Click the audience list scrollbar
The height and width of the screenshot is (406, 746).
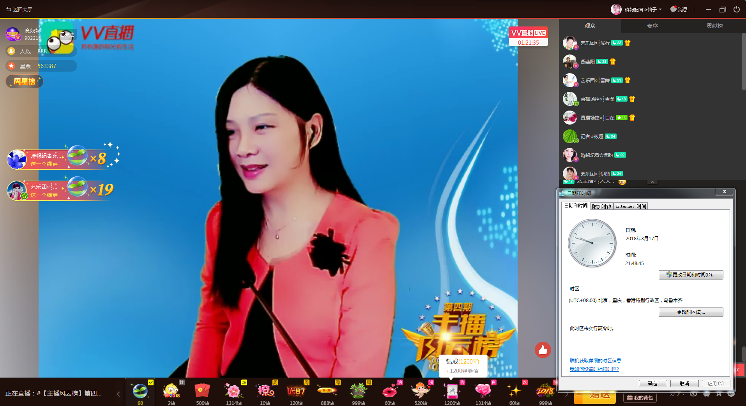tap(744, 62)
